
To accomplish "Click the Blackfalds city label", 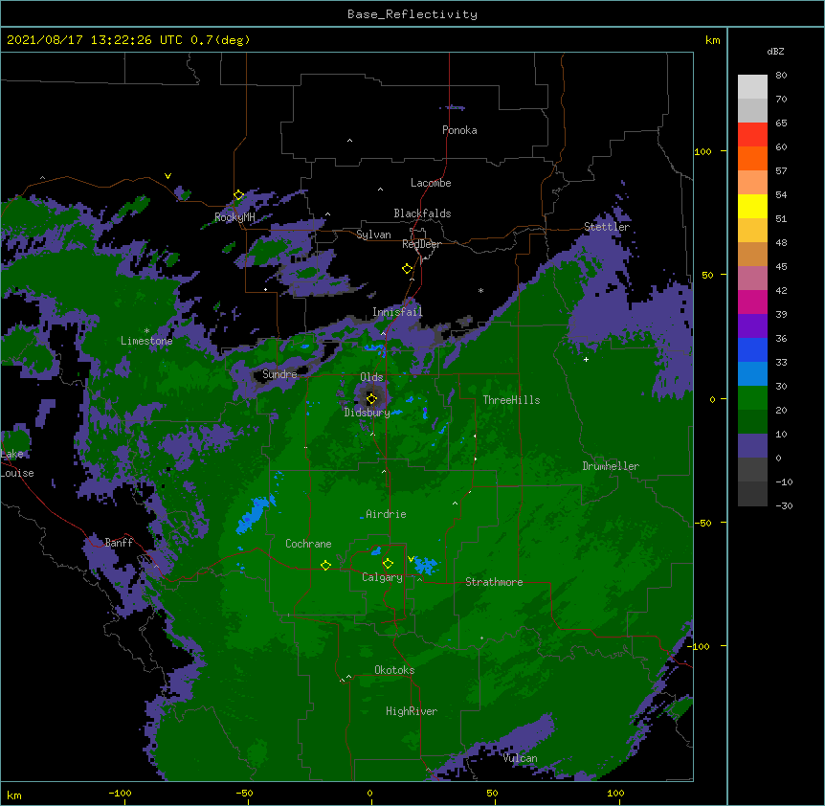I will coord(422,213).
